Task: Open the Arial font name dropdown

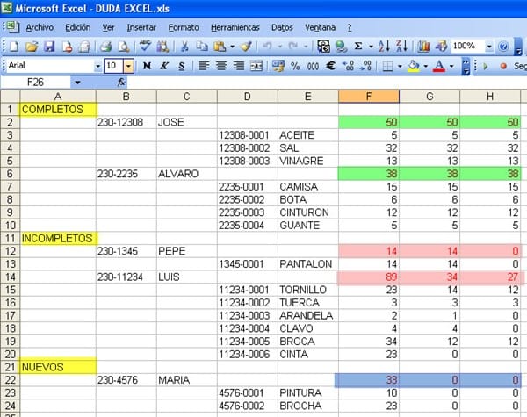Action: click(x=97, y=66)
